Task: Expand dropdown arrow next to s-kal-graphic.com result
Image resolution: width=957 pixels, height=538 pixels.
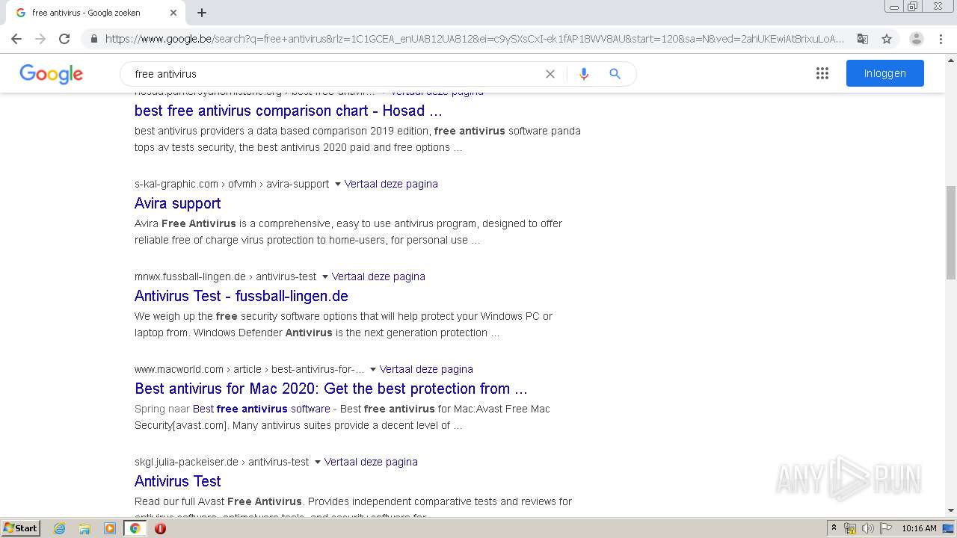Action: 338,184
